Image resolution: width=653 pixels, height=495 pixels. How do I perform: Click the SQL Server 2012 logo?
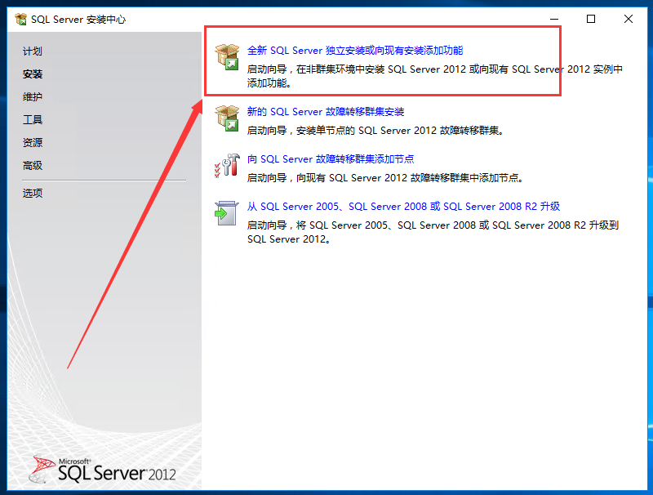coord(103,470)
